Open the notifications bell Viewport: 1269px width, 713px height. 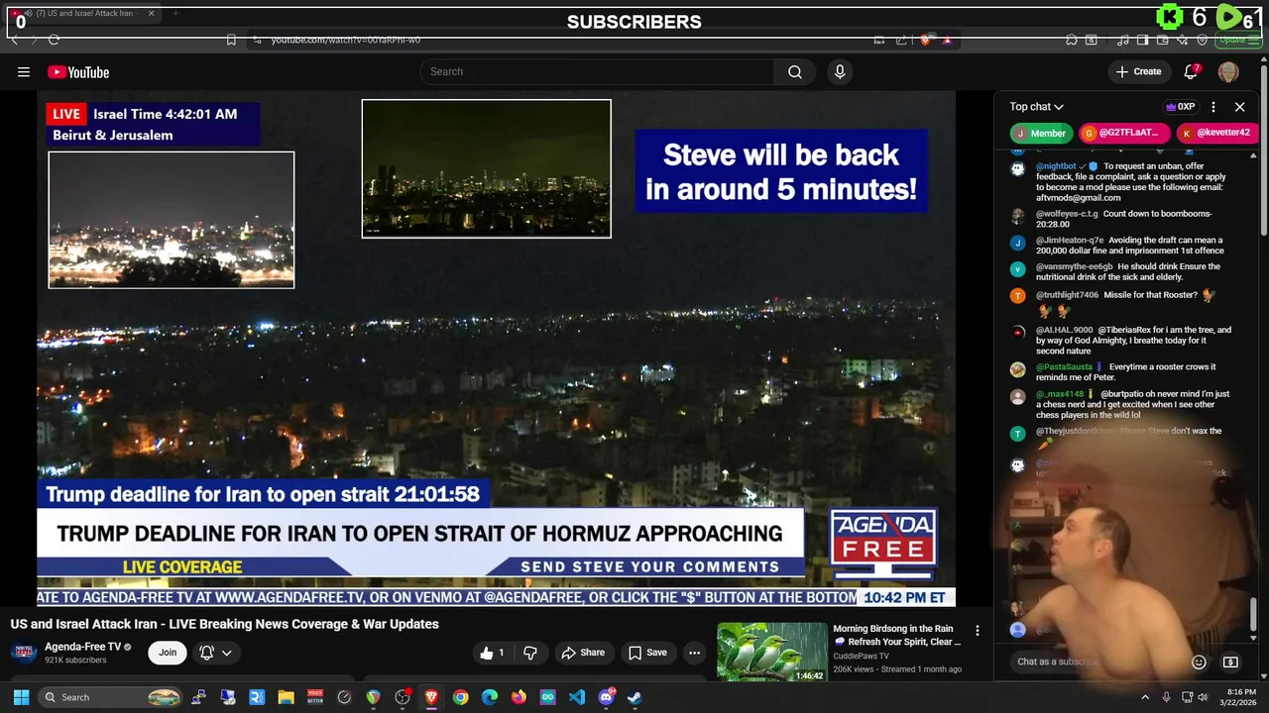[1192, 71]
